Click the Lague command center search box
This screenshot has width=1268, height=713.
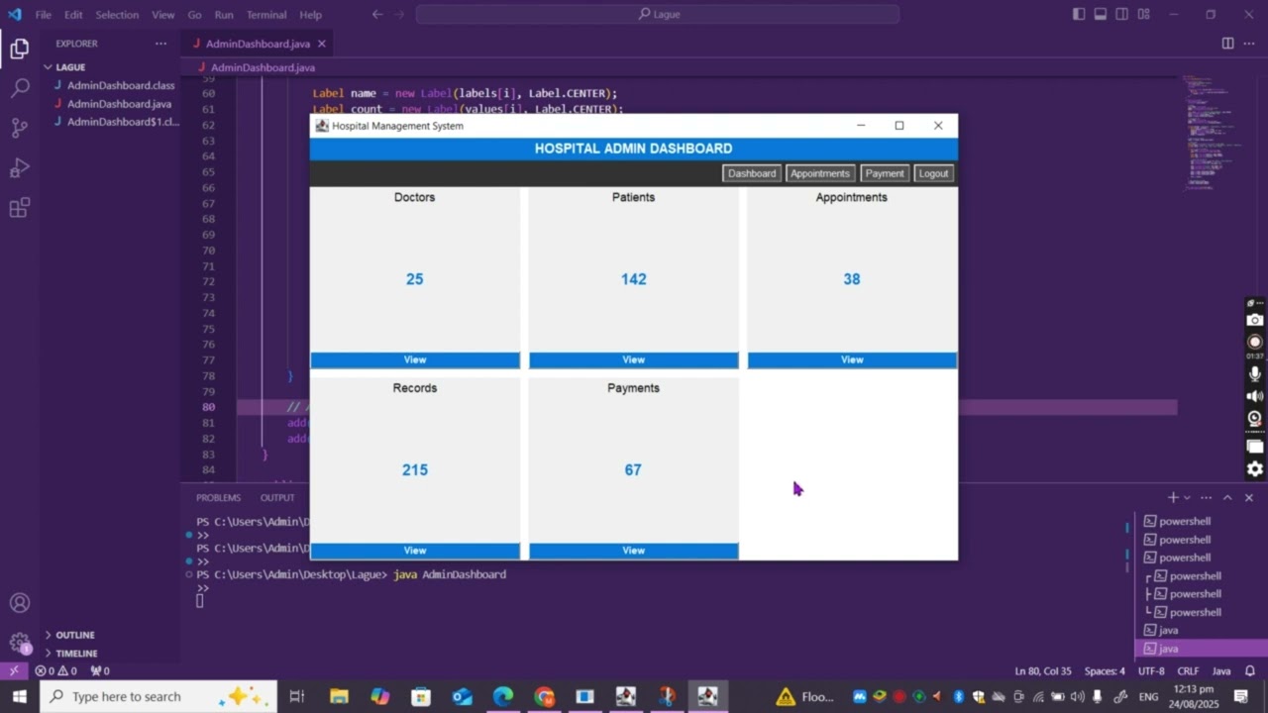(x=658, y=15)
